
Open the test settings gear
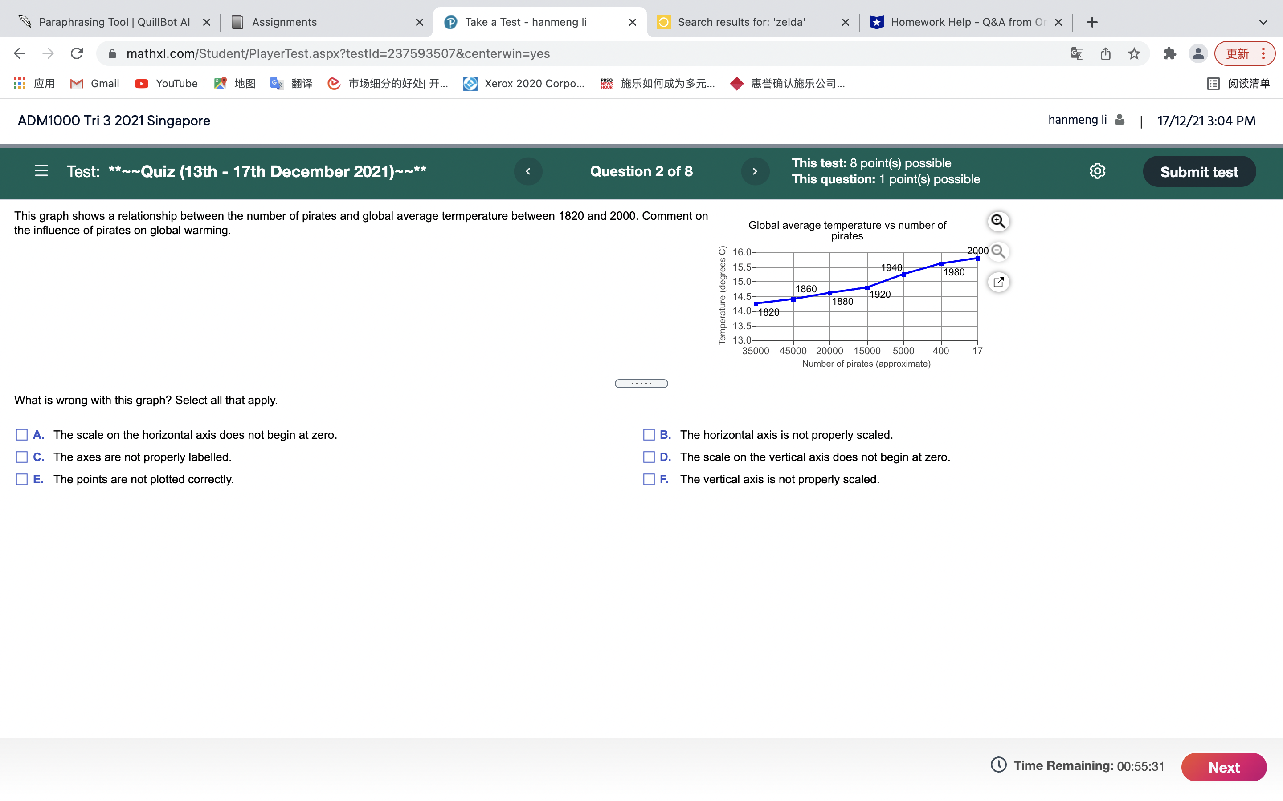point(1097,170)
